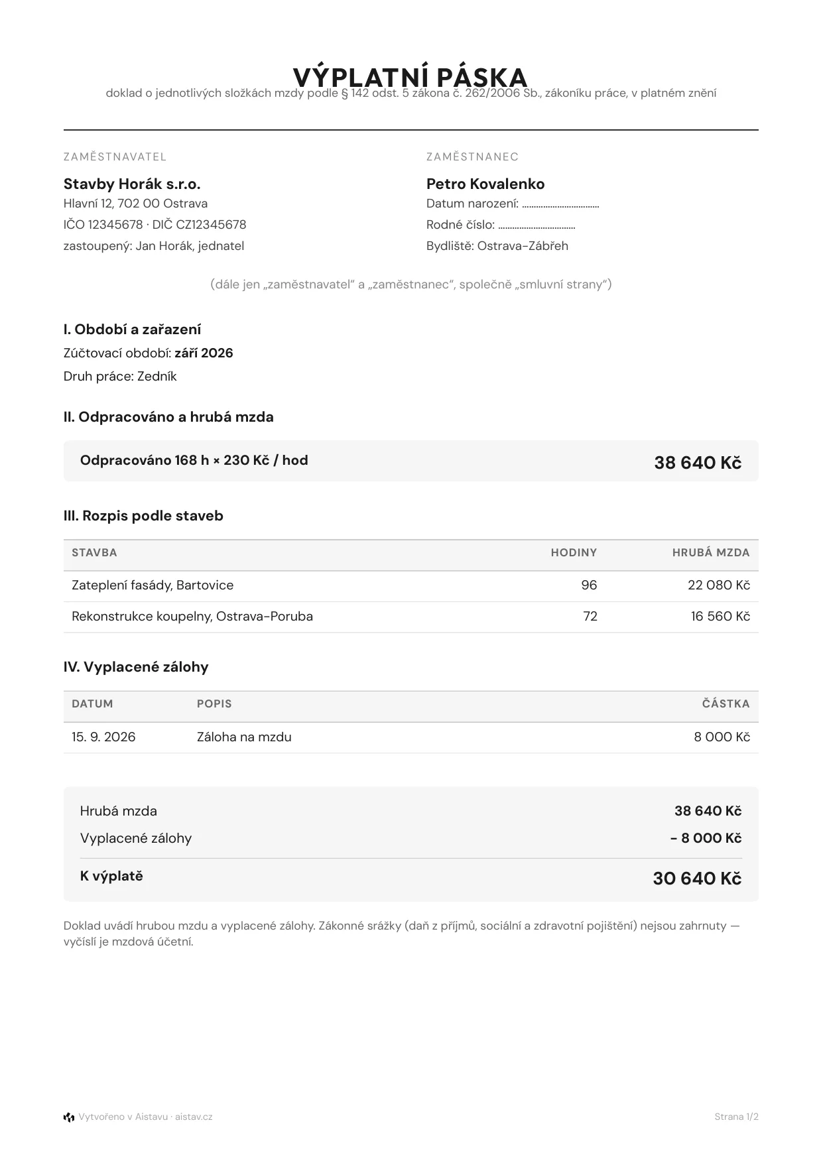823x1163 pixels.
Task: Click the employee name Petro Kovalenko
Action: [485, 184]
